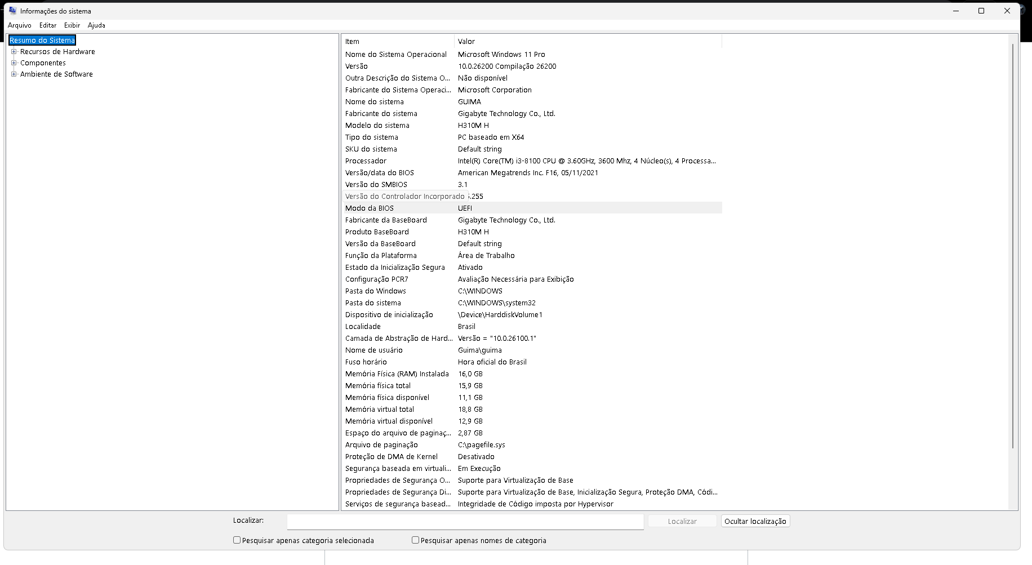This screenshot has width=1032, height=565.
Task: Minimize the Informações do sistema window
Action: pos(956,11)
